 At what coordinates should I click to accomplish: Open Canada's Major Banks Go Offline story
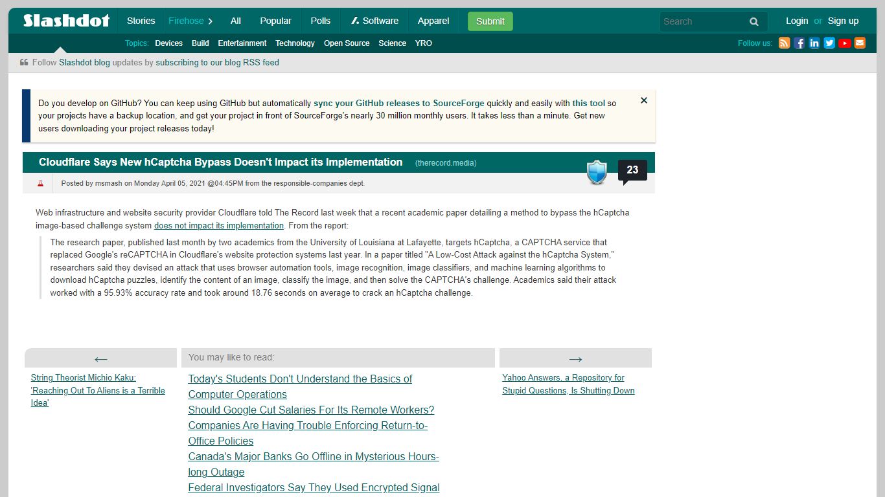click(314, 464)
